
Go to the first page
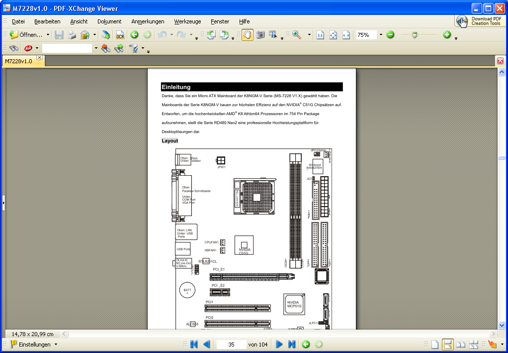(194, 344)
